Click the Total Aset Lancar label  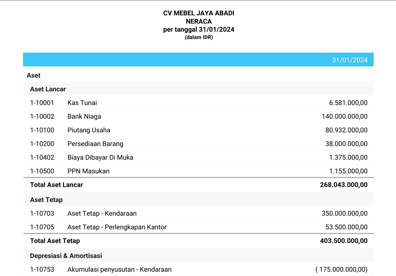[57, 185]
